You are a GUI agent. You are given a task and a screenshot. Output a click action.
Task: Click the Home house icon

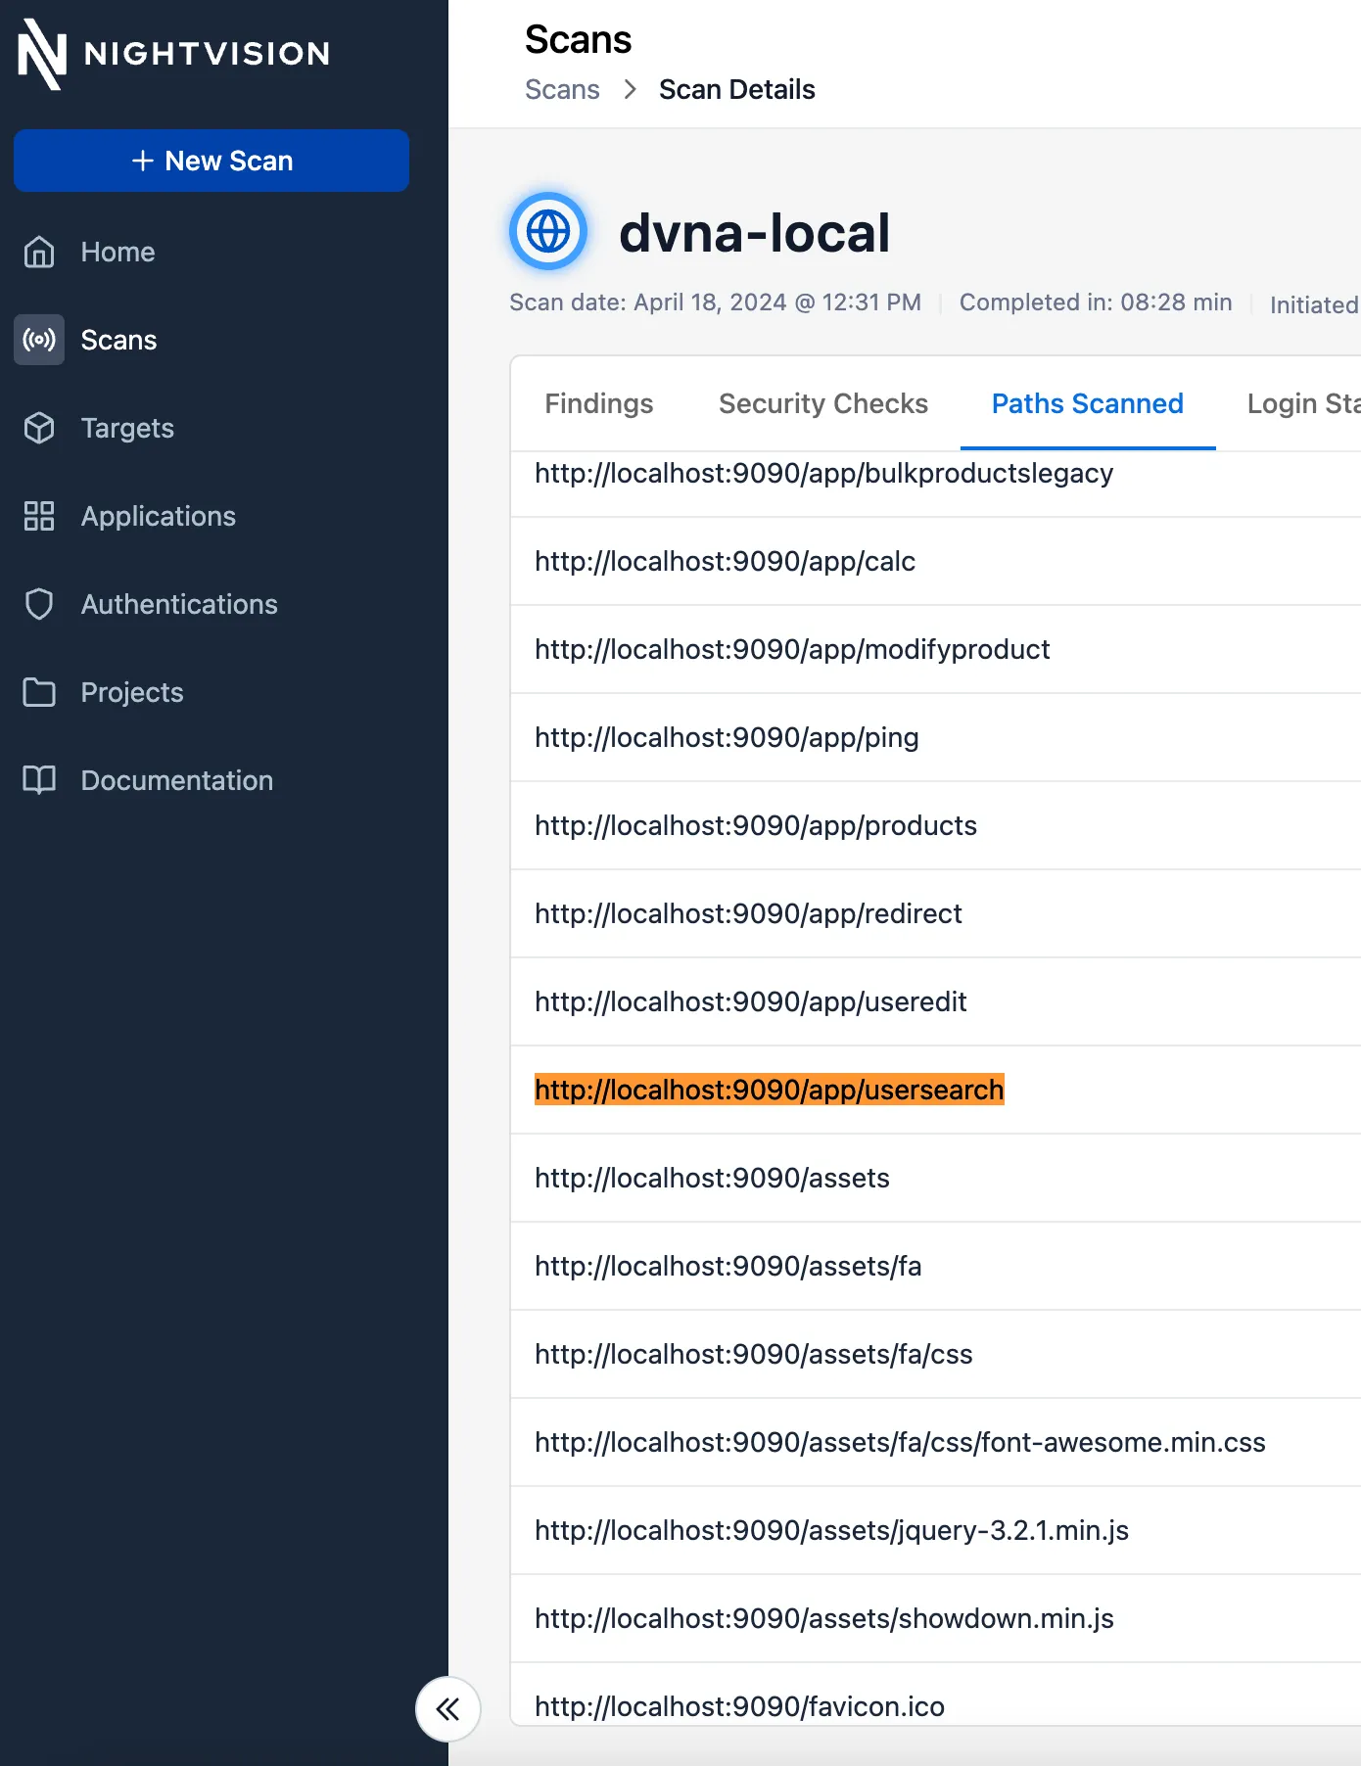pos(39,252)
